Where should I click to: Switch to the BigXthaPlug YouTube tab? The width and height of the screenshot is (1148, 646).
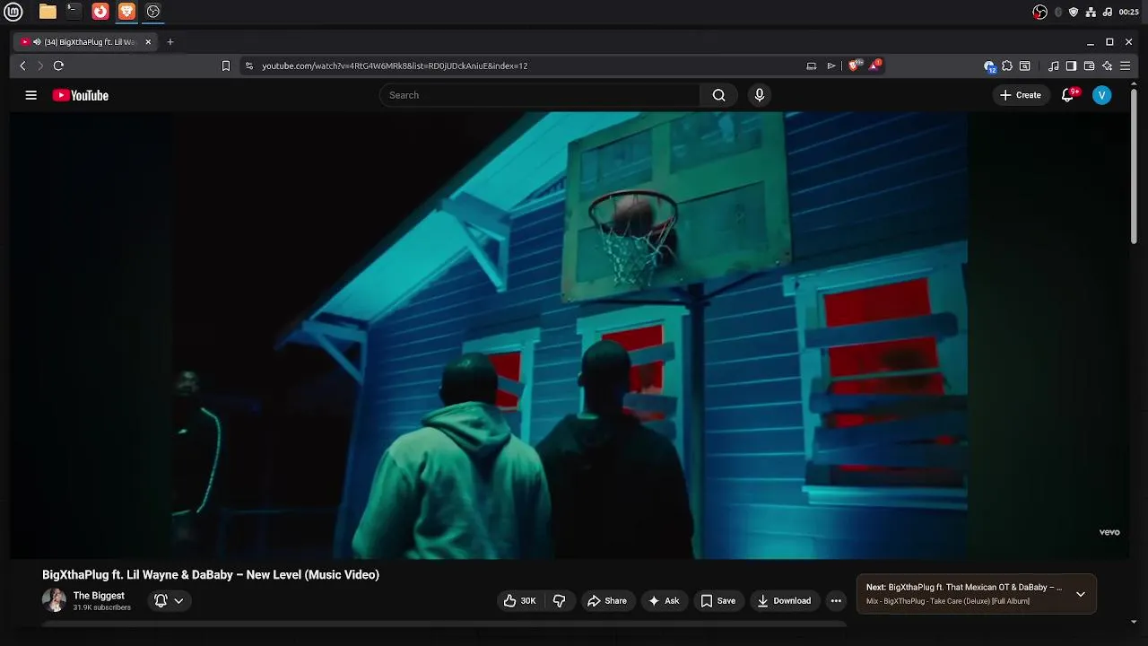pyautogui.click(x=86, y=42)
